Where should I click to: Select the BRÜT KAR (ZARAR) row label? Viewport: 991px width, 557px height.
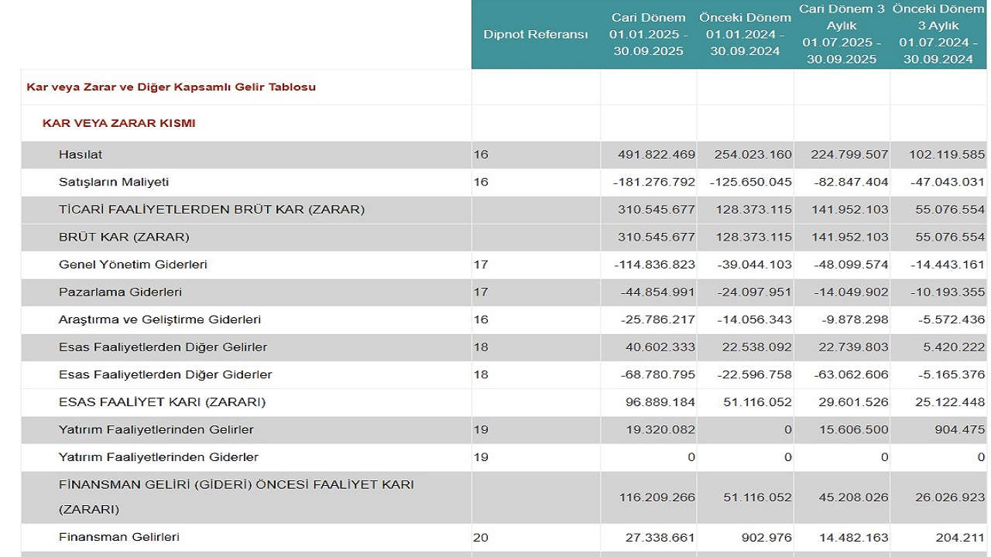coord(124,237)
